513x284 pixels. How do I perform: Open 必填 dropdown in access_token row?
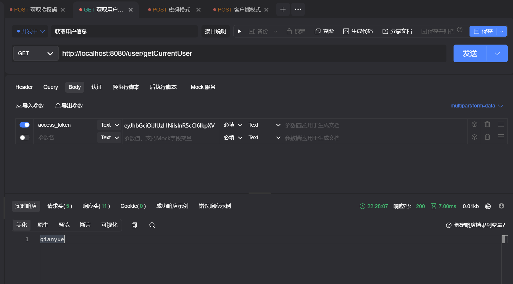[x=233, y=125]
